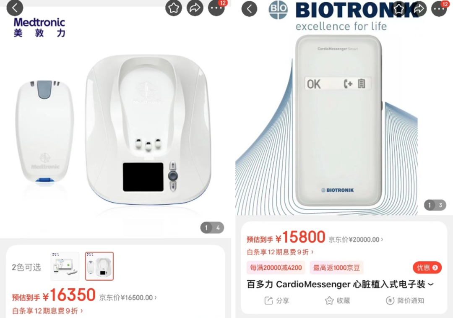The height and width of the screenshot is (318, 453).
Task: Tap the red 优惠 button
Action: click(x=427, y=268)
